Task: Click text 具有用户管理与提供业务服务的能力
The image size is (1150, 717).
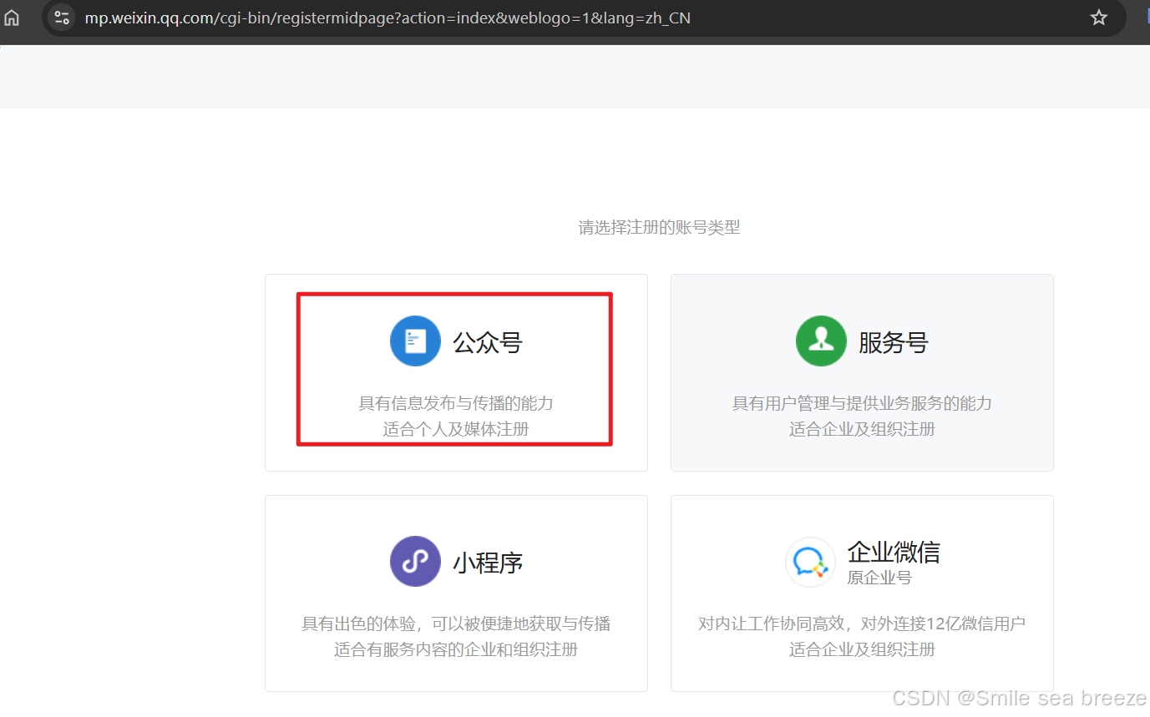Action: coord(862,403)
